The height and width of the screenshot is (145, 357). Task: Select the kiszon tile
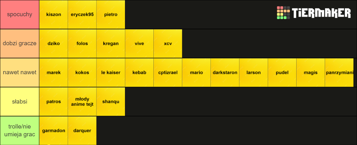(54, 14)
